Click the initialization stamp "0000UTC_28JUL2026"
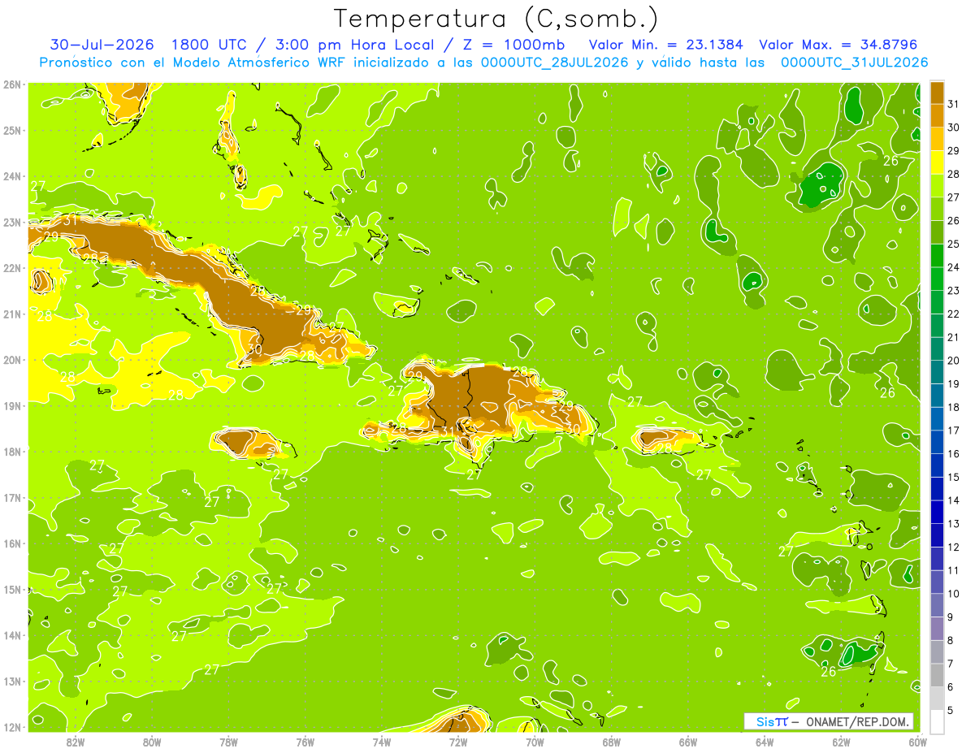The width and height of the screenshot is (975, 753). [x=555, y=62]
